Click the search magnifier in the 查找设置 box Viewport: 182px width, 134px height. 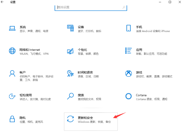tap(124, 7)
